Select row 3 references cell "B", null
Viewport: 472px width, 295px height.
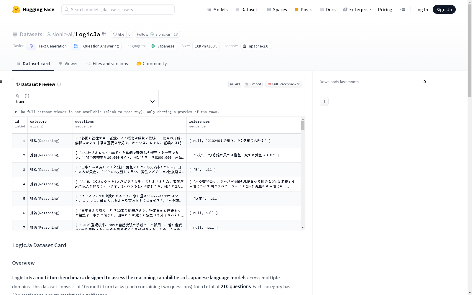point(244,170)
